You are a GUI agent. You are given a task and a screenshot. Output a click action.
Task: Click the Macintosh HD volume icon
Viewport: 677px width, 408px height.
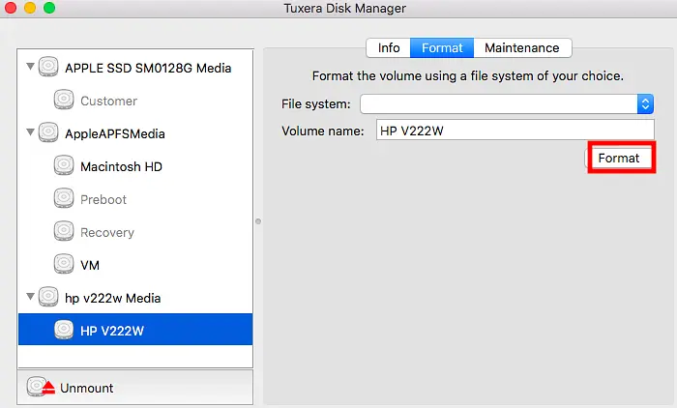click(64, 165)
